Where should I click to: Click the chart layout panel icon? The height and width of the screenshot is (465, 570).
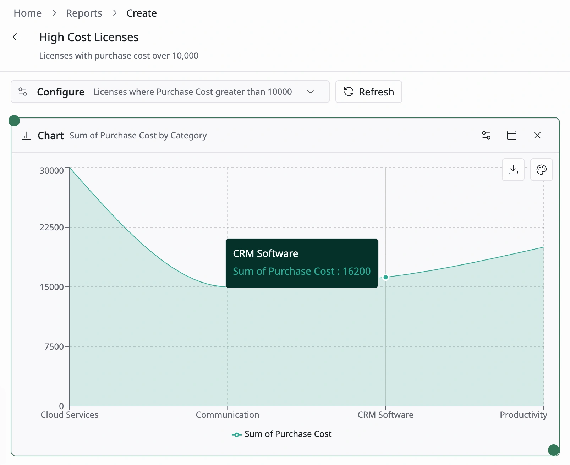click(x=512, y=135)
